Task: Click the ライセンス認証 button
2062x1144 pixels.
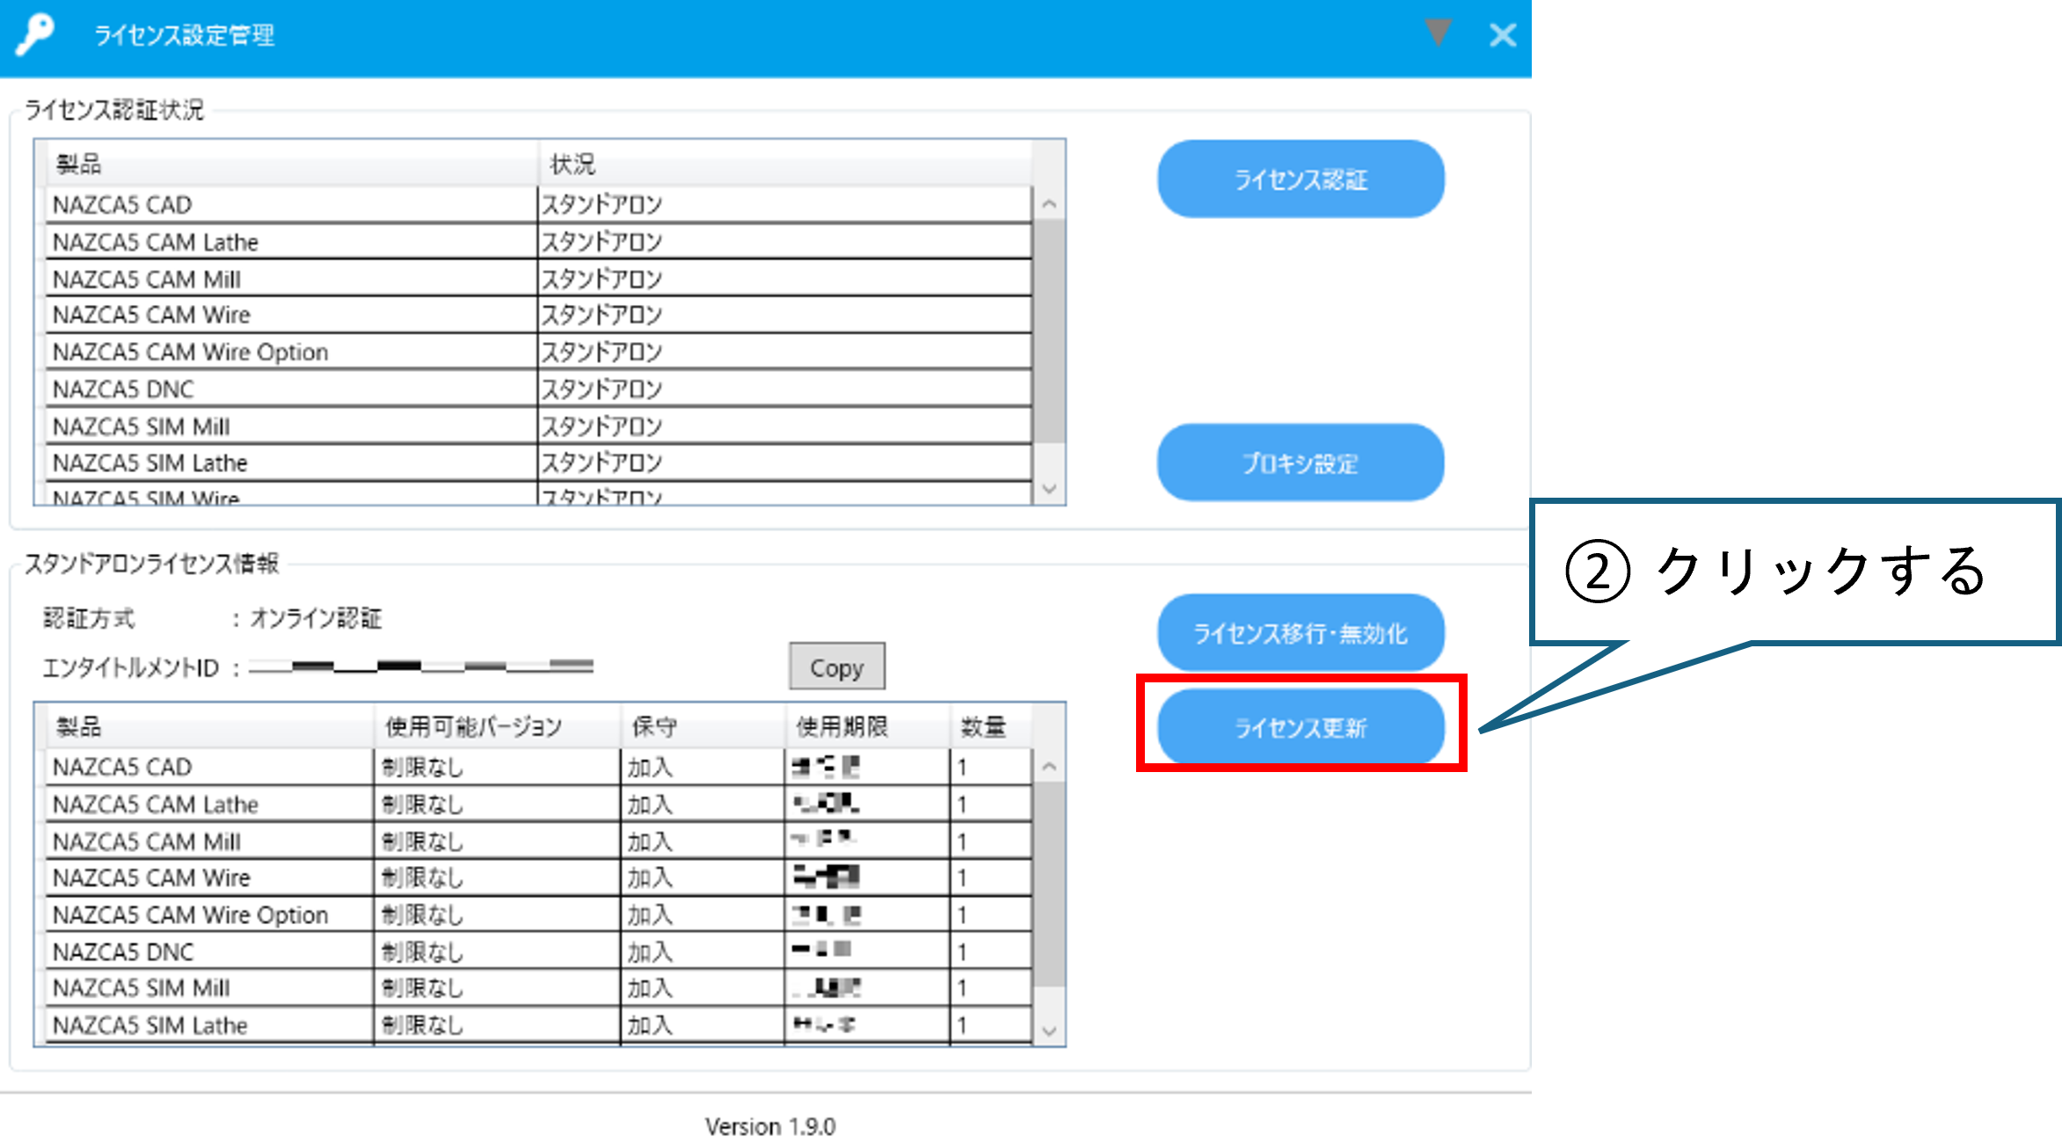Action: coord(1301,179)
